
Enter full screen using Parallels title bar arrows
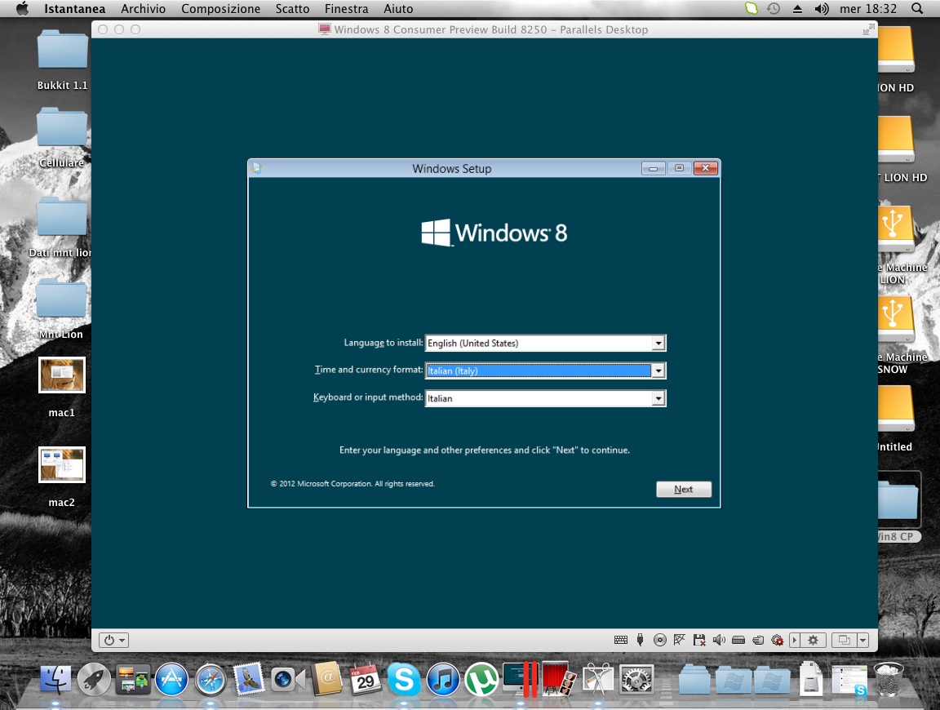[x=868, y=29]
